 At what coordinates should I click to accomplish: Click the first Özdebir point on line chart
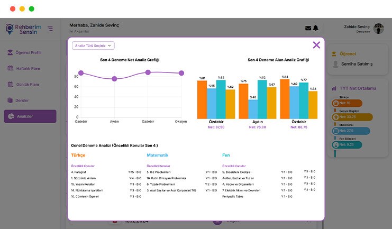81,73
